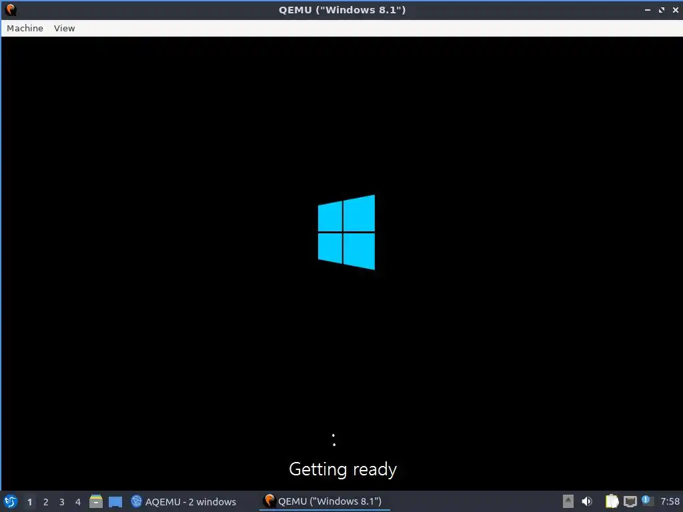Open the removable media eject icon
The width and height of the screenshot is (683, 512).
pyautogui.click(x=568, y=501)
